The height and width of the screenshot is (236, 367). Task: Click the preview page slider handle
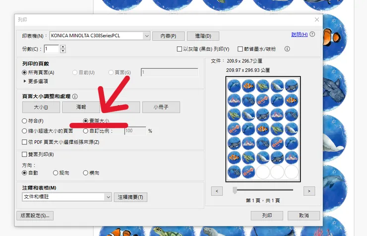click(x=235, y=190)
